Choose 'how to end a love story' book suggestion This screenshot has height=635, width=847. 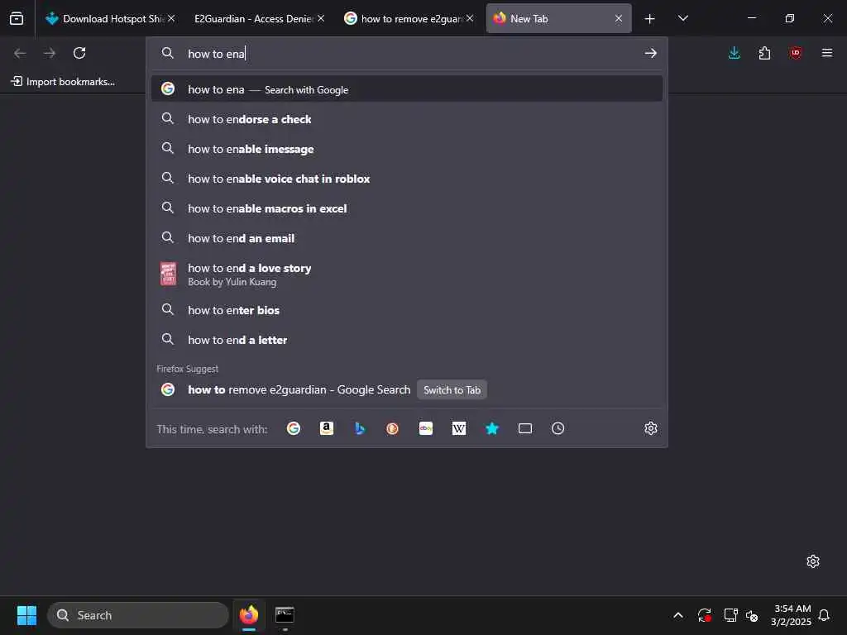pyautogui.click(x=407, y=274)
